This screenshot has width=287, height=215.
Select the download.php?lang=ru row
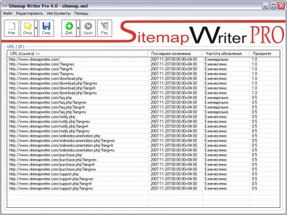coord(144,93)
